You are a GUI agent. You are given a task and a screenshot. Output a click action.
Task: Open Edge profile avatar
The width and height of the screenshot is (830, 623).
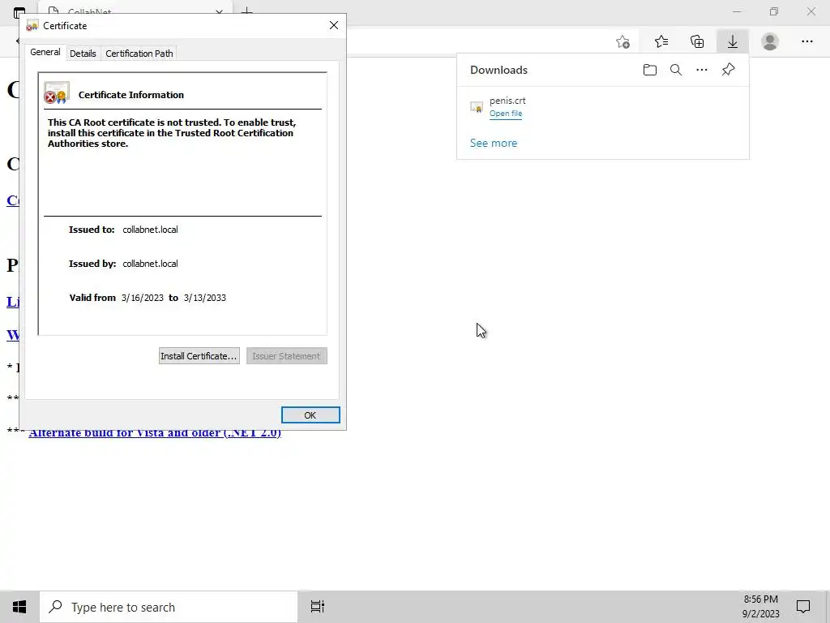pos(770,41)
